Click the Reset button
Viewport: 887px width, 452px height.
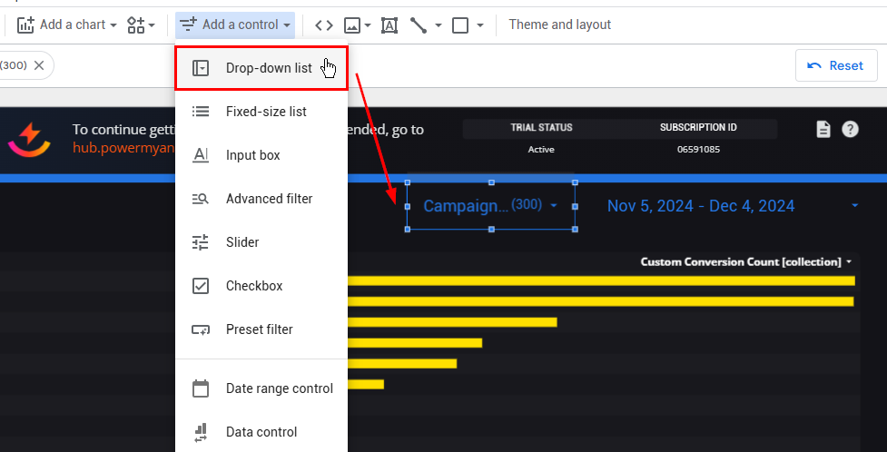(835, 65)
